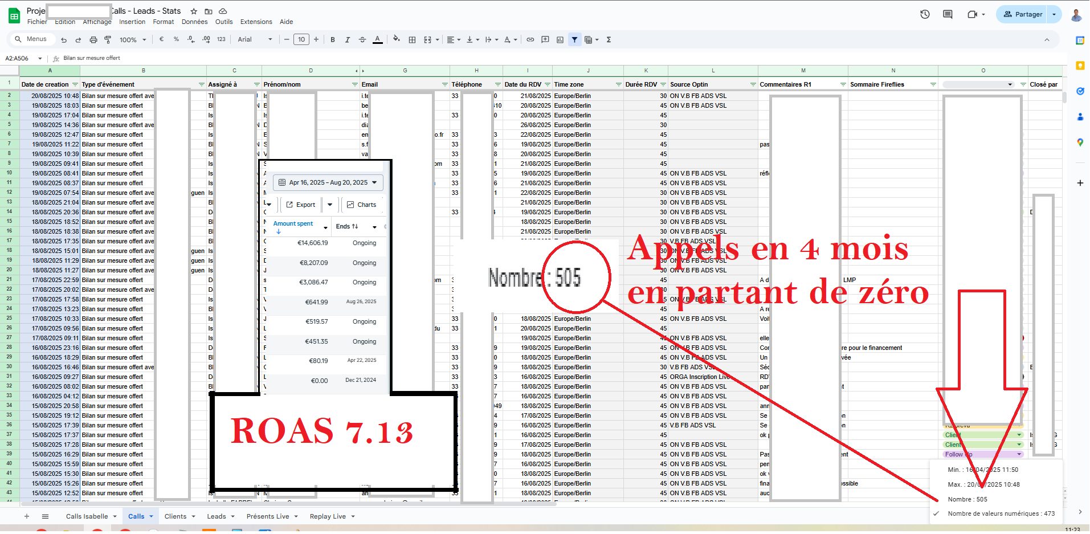Open all sheets list button
The width and height of the screenshot is (1090, 534).
(46, 516)
